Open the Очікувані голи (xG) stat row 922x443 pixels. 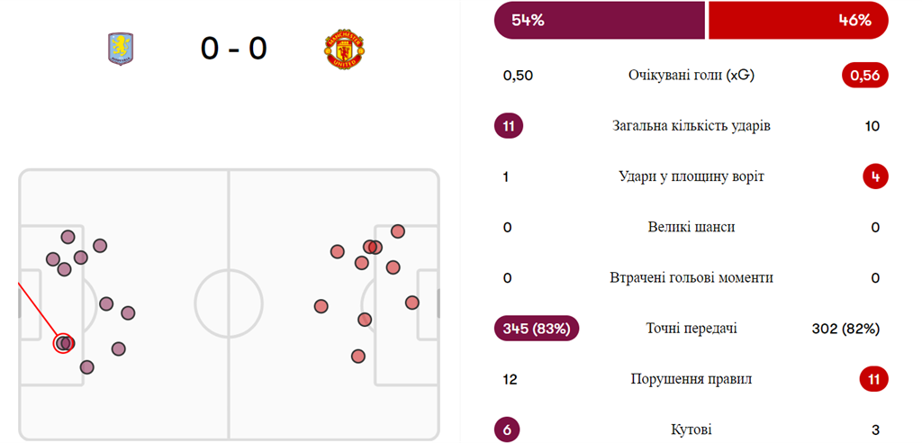pos(691,76)
